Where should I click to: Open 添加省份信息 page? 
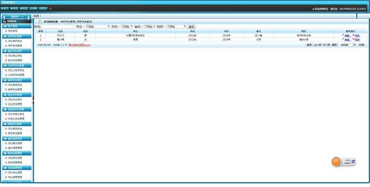pos(15,143)
